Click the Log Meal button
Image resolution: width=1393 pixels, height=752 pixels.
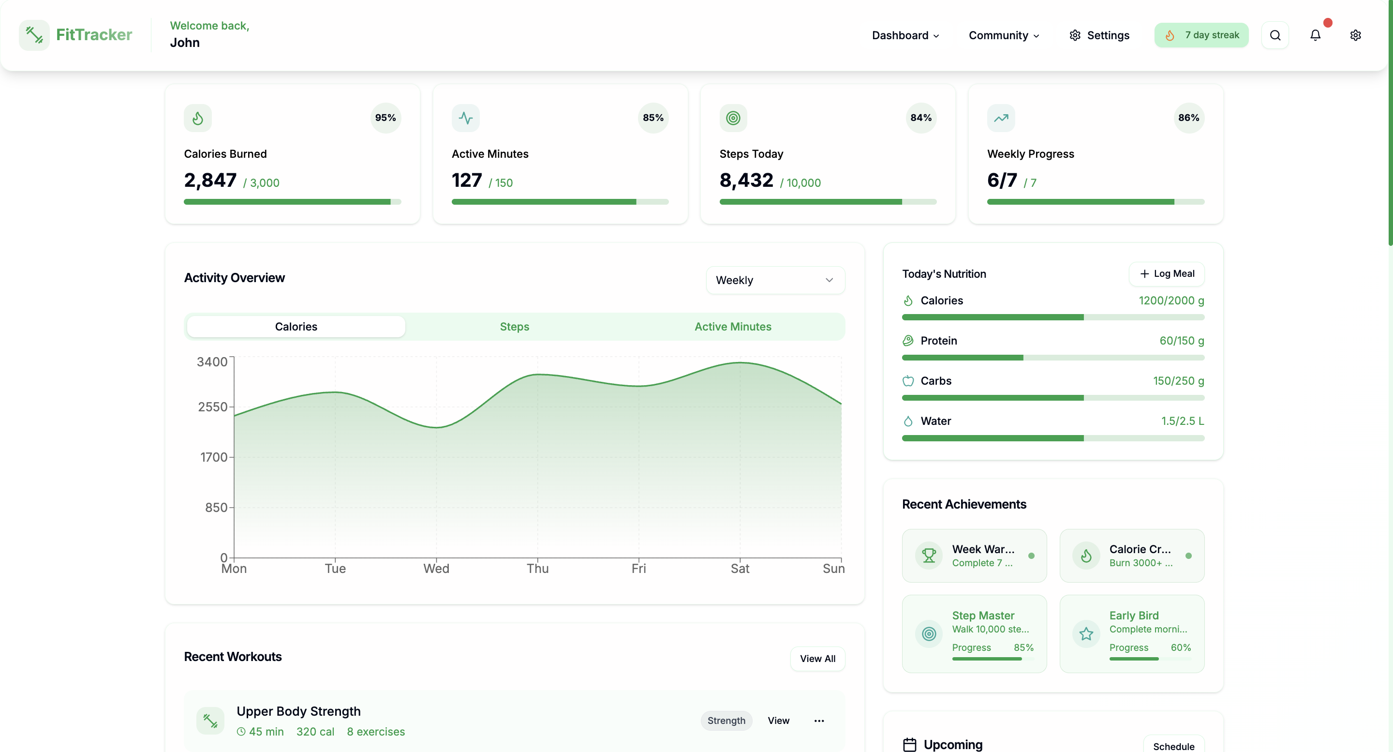1167,274
